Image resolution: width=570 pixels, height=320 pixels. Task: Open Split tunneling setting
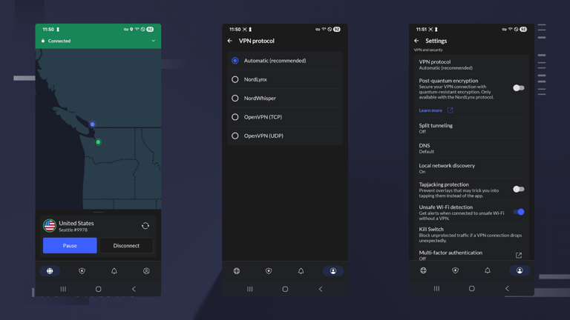click(x=471, y=128)
